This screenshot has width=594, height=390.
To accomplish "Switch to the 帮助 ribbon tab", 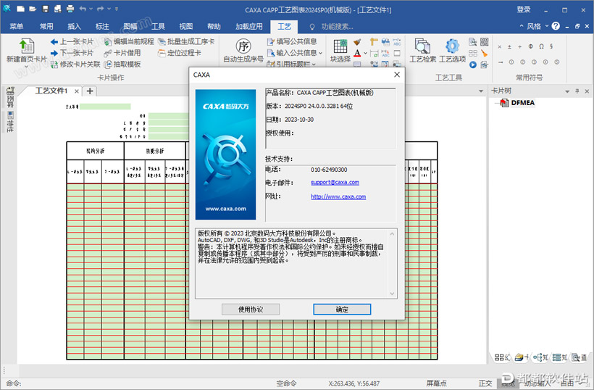I will [214, 26].
